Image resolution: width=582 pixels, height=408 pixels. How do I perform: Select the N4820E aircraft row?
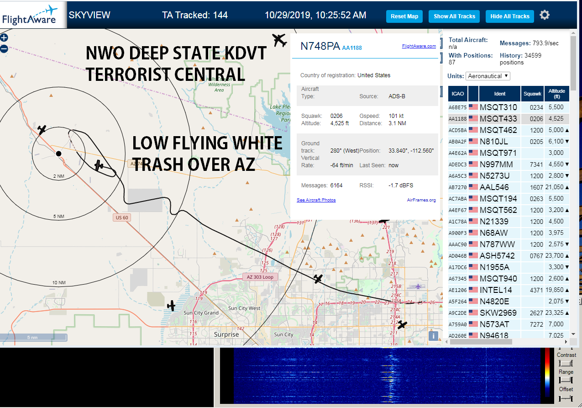coord(509,302)
